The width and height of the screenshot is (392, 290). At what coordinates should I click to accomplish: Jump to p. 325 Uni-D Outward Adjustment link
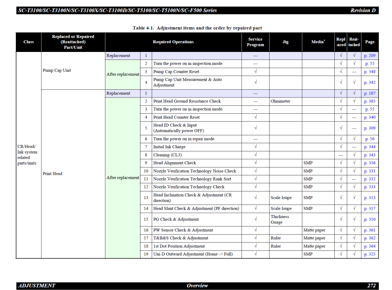[x=370, y=254]
